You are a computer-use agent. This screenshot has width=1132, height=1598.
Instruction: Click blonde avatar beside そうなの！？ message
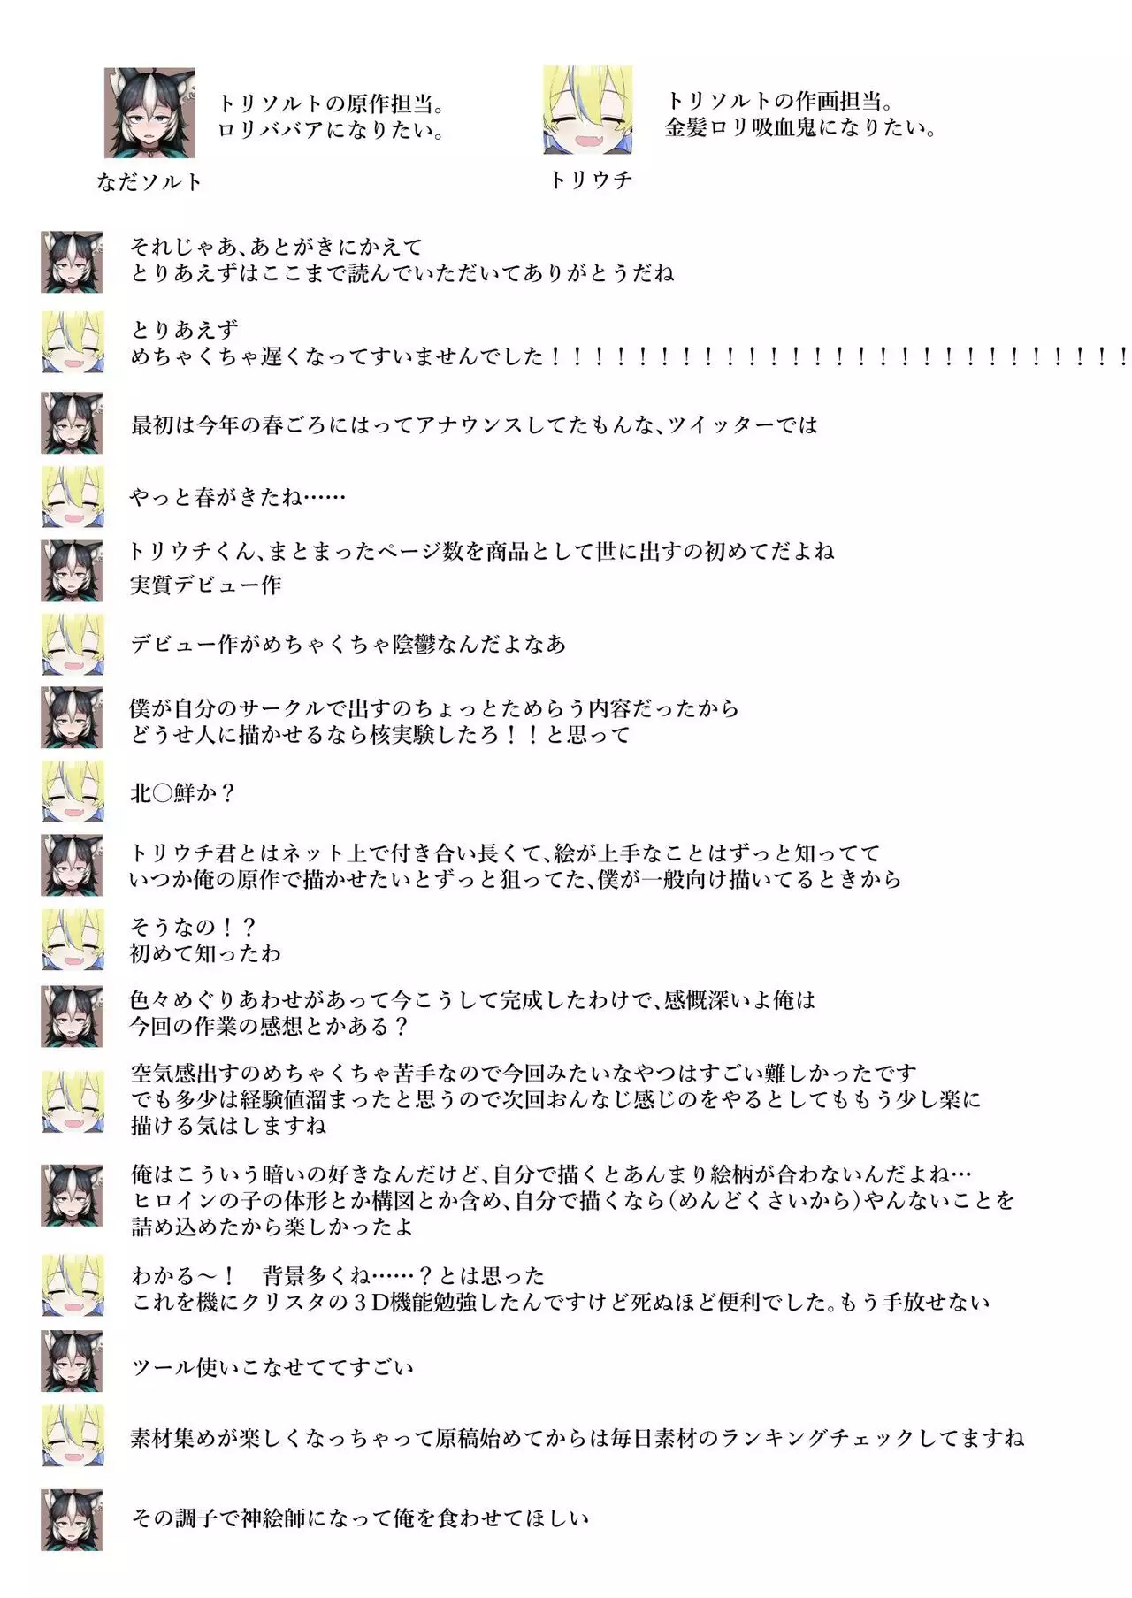coord(73,939)
